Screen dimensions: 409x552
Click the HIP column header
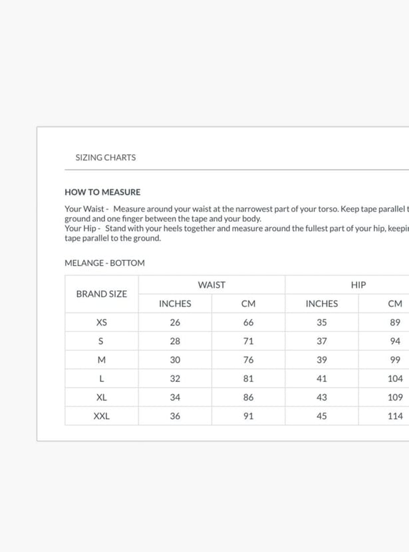tap(358, 285)
